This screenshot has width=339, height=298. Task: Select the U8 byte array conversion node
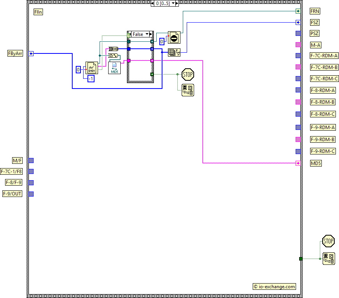pyautogui.click(x=114, y=49)
